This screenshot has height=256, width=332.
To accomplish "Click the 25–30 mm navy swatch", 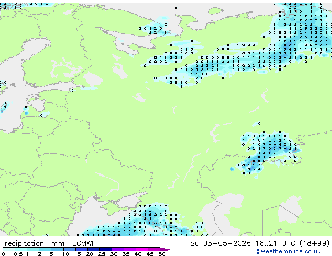I will point(105,249).
